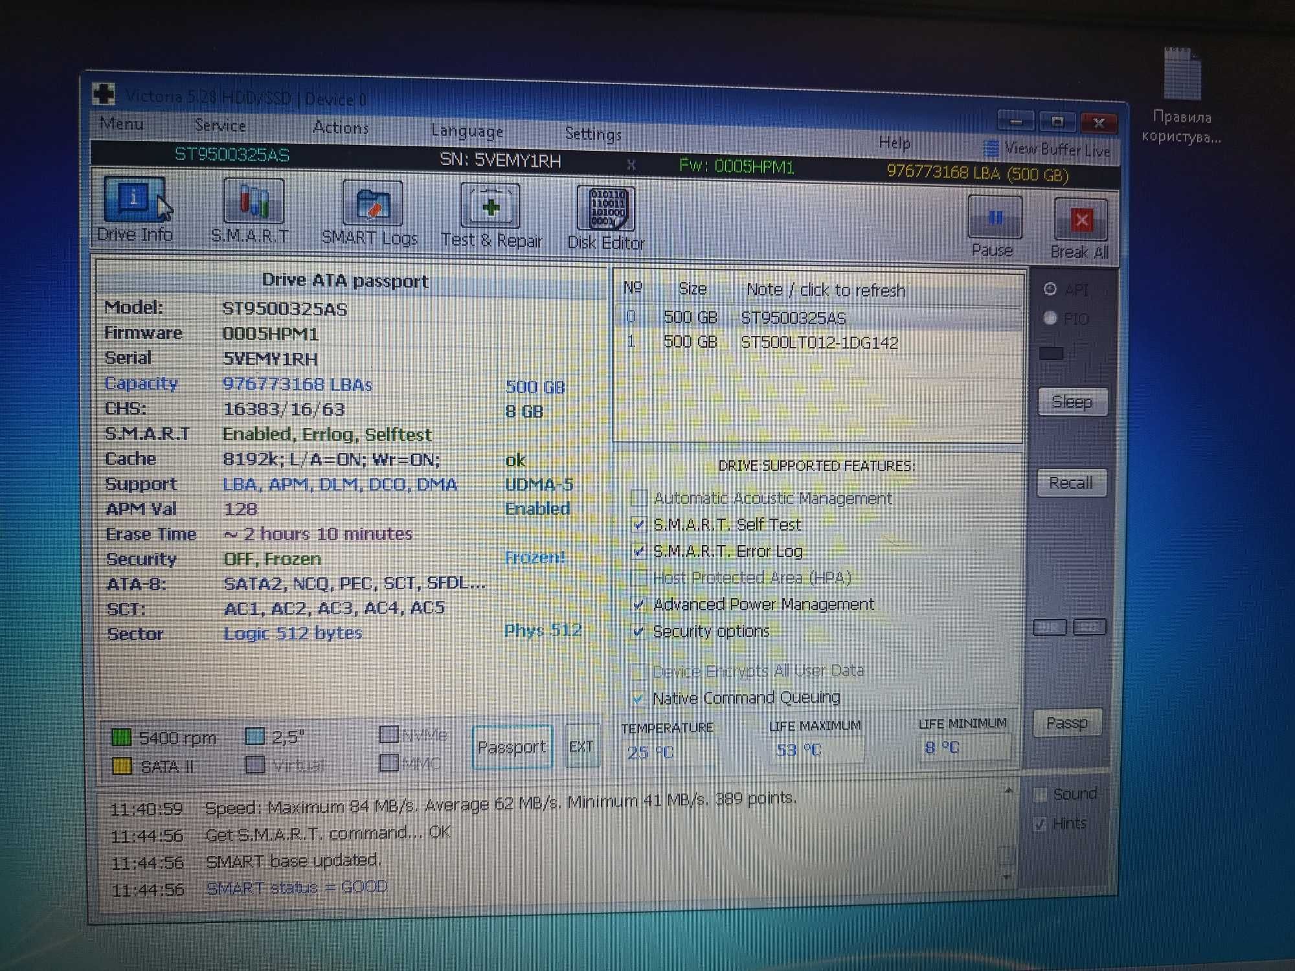Image resolution: width=1295 pixels, height=971 pixels.
Task: Toggle Host Protected Area (HPA) checkbox
Action: point(638,577)
